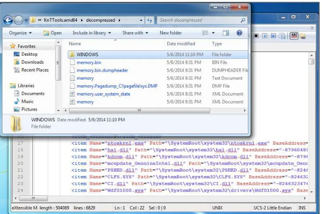The width and height of the screenshot is (322, 214).
Task: Click the blue Help icon
Action: (x=239, y=33)
